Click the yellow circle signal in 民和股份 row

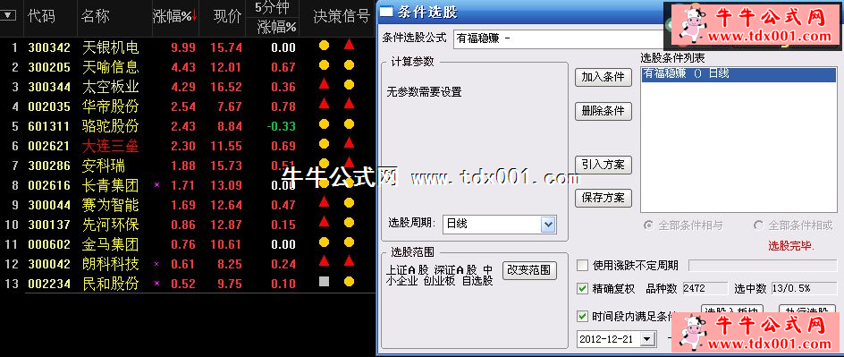click(x=349, y=281)
